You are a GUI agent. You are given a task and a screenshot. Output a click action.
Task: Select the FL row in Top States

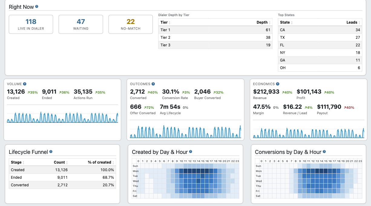320,45
